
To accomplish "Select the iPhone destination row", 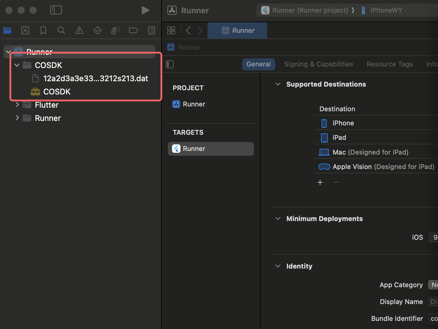I will click(x=376, y=123).
